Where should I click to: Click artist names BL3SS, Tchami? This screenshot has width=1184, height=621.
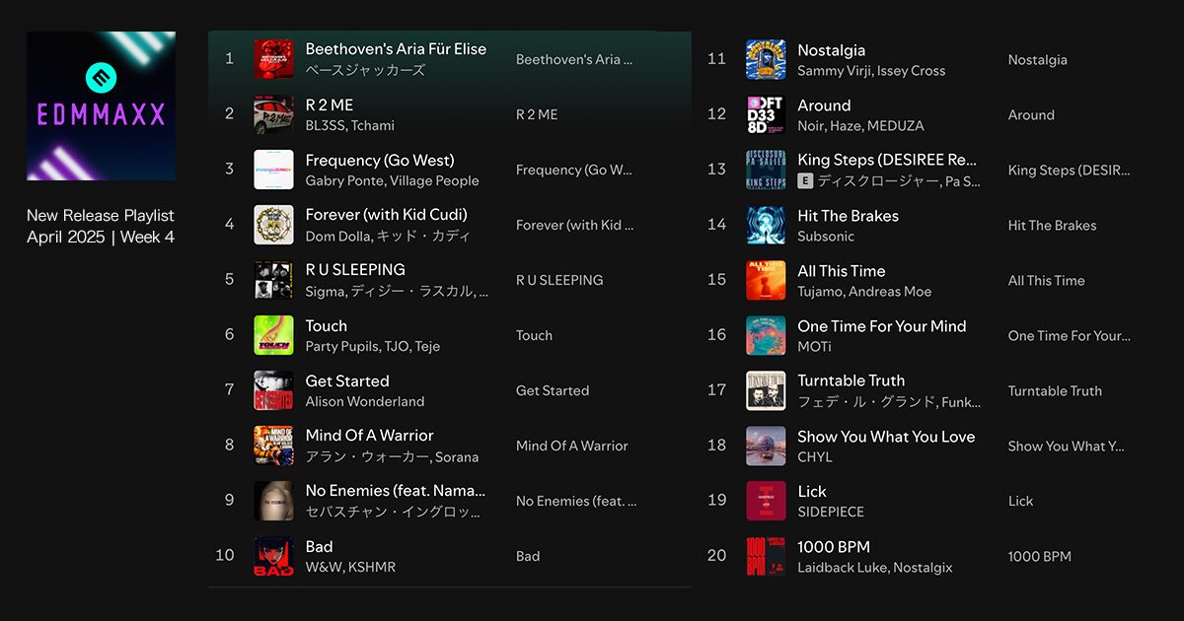[350, 125]
